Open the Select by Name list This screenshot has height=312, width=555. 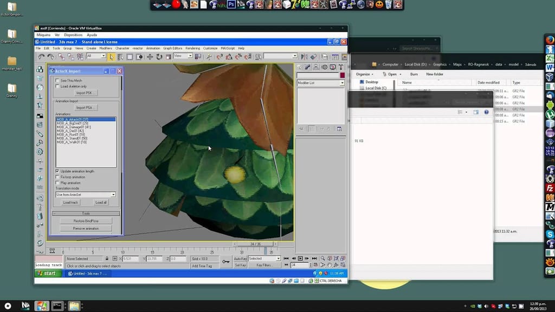(x=120, y=56)
